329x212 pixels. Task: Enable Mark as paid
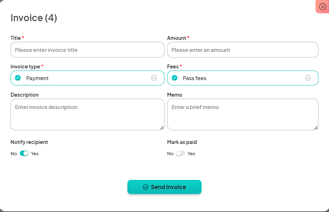point(180,153)
